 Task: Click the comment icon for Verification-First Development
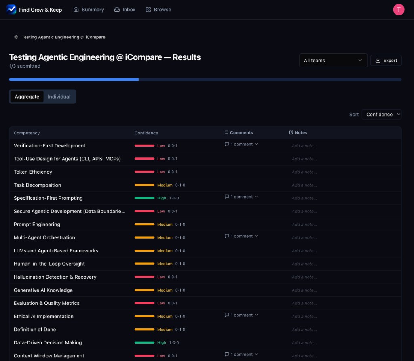pos(227,144)
